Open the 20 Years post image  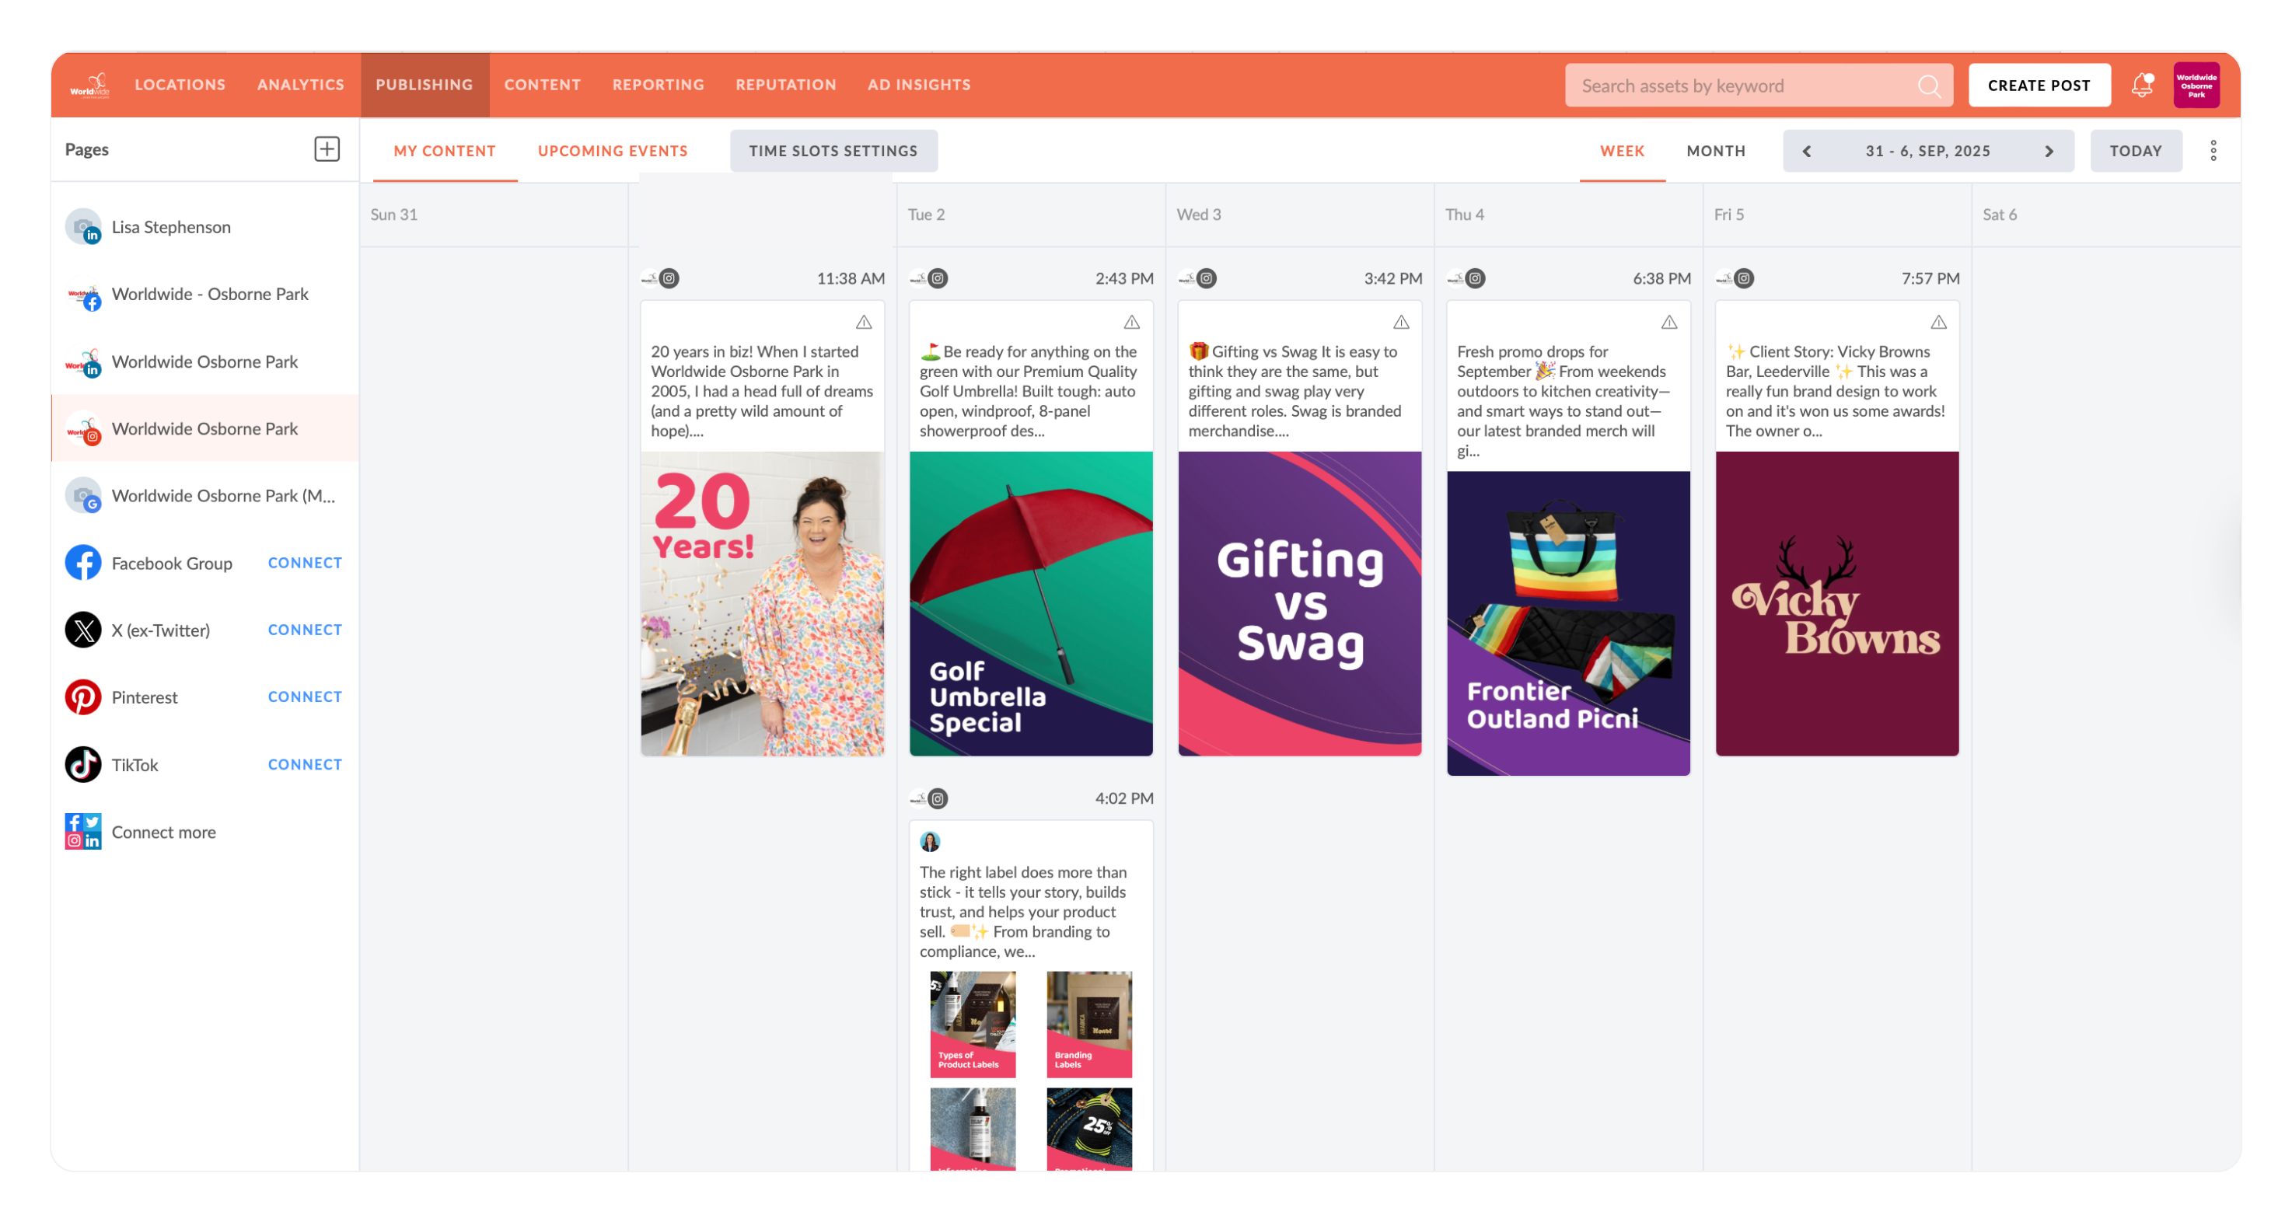coord(763,604)
